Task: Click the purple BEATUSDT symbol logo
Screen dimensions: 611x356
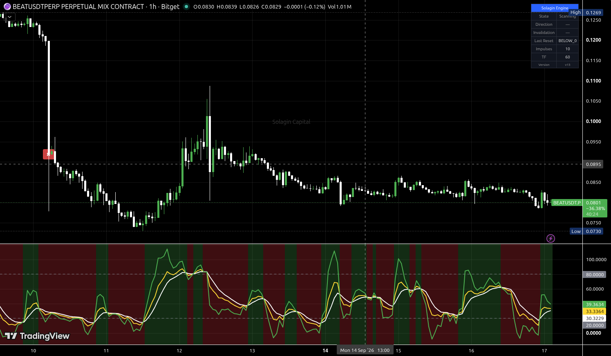Action: point(7,7)
